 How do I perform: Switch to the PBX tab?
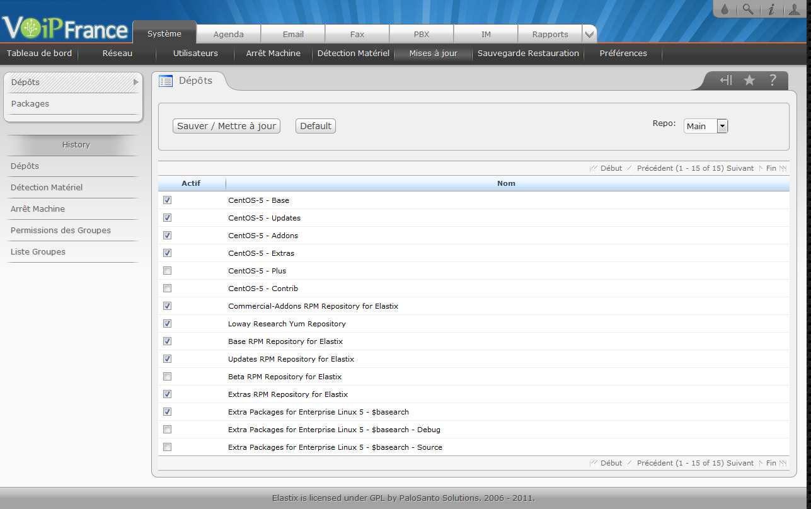421,35
